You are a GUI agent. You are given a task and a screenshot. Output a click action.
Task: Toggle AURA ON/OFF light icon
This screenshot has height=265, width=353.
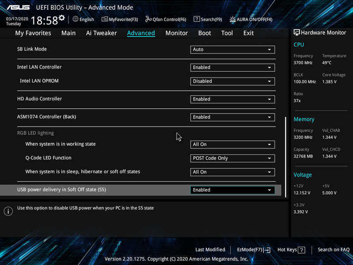pyautogui.click(x=232, y=19)
